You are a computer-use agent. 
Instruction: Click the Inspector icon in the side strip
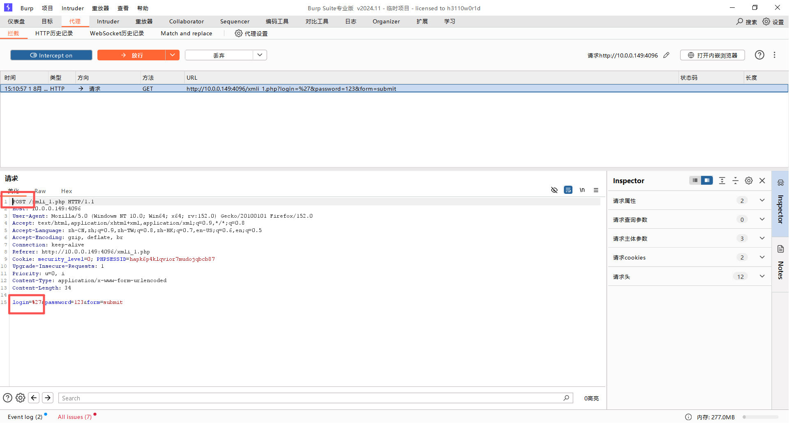tap(780, 183)
